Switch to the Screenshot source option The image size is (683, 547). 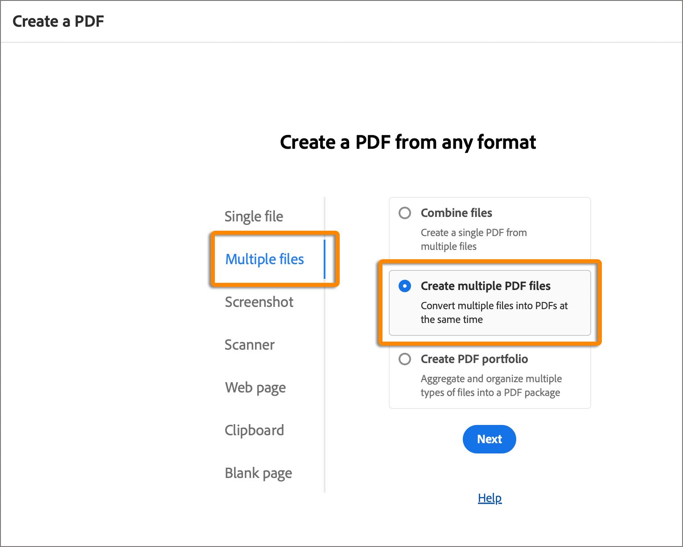259,302
